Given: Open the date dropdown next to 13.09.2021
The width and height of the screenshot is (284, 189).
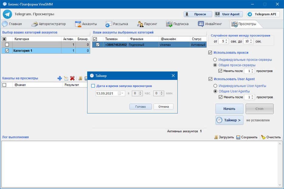Looking at the screenshot, I should (x=122, y=93).
